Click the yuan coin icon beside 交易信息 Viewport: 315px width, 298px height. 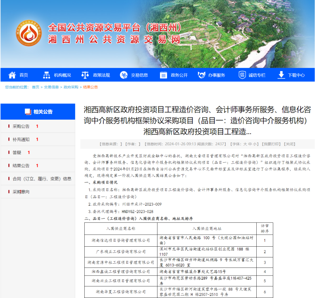click(x=124, y=75)
